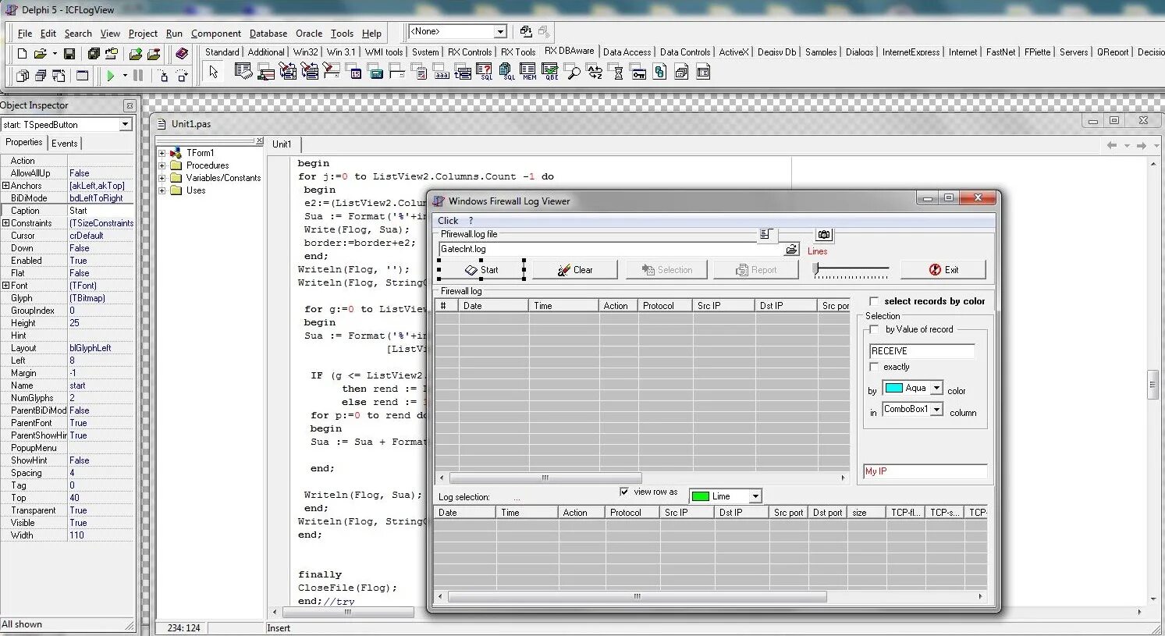The image size is (1165, 636).
Task: Switch to the Events tab in Object Inspector
Action: (x=64, y=144)
